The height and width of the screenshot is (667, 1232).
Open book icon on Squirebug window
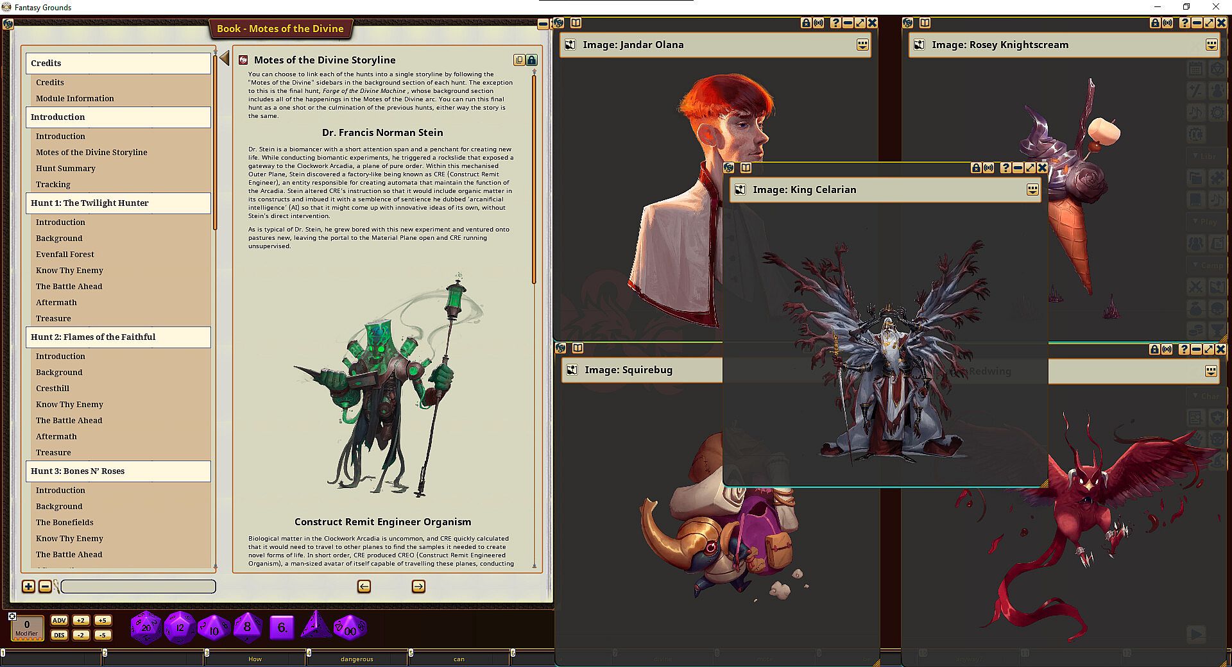[577, 348]
